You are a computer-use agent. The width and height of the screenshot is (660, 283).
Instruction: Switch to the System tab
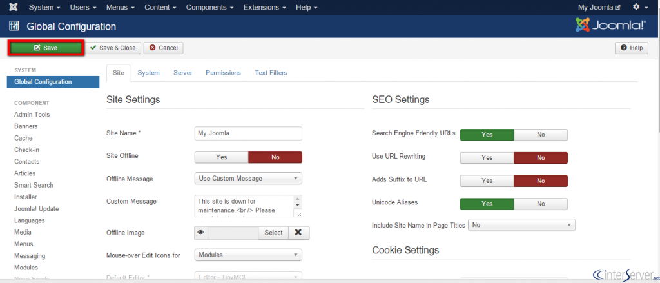click(x=149, y=73)
